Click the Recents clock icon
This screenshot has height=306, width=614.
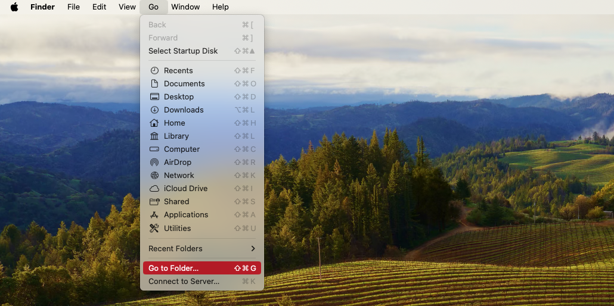point(154,70)
